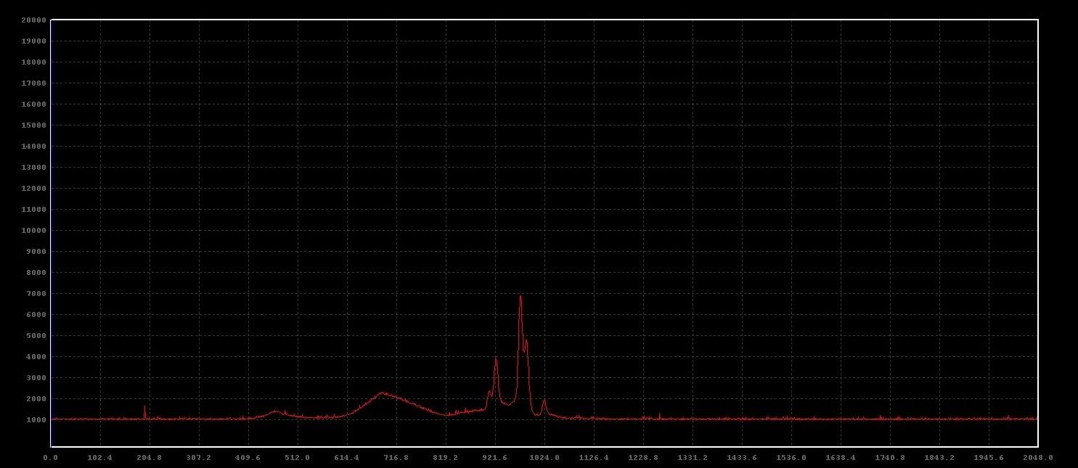Click the low bump near x-value 465
This screenshot has height=468, width=1078.
275,411
